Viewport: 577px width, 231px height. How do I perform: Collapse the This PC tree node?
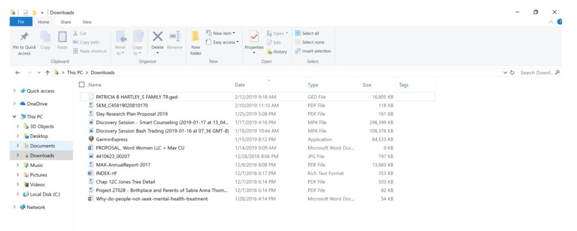coord(14,116)
